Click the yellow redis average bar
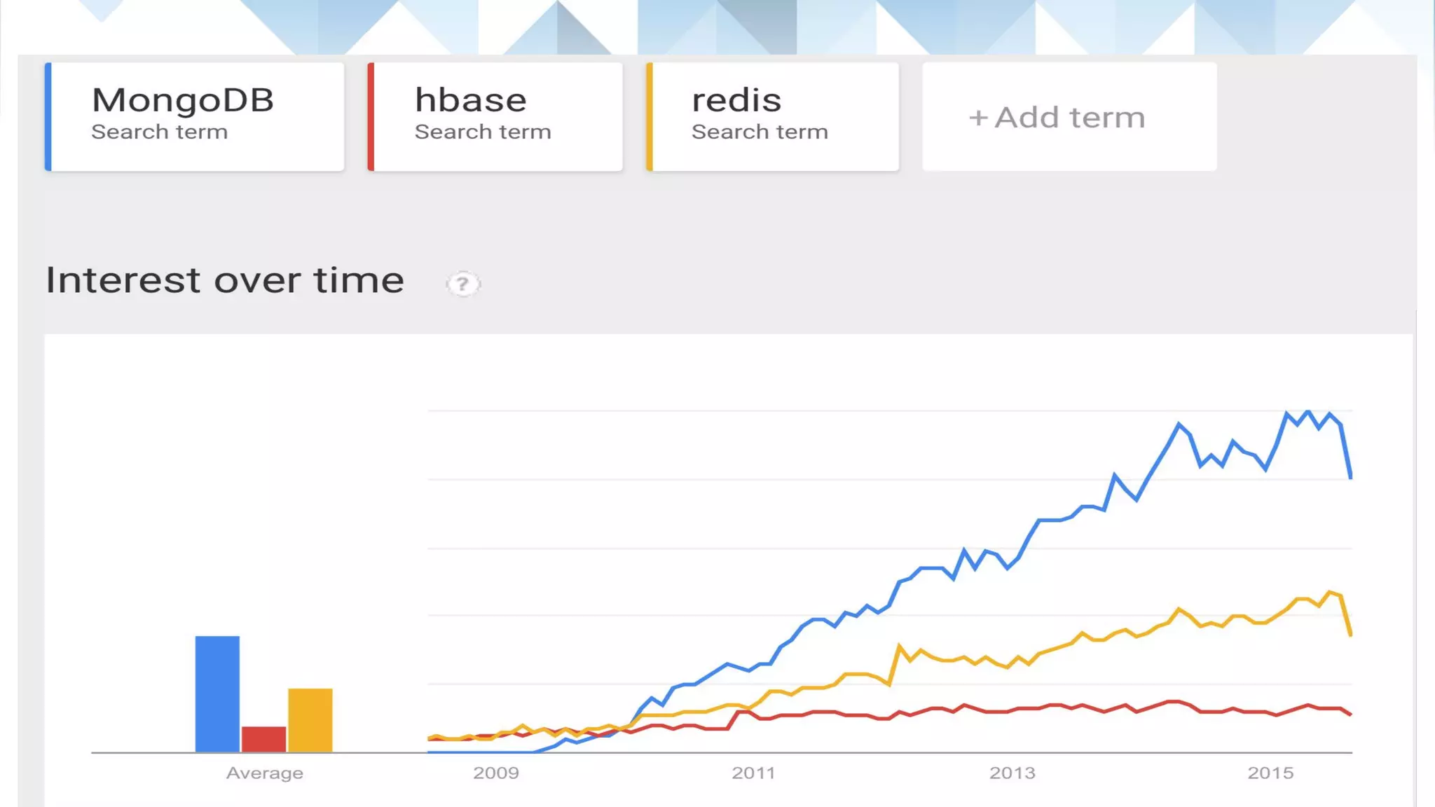1435x807 pixels. (310, 720)
